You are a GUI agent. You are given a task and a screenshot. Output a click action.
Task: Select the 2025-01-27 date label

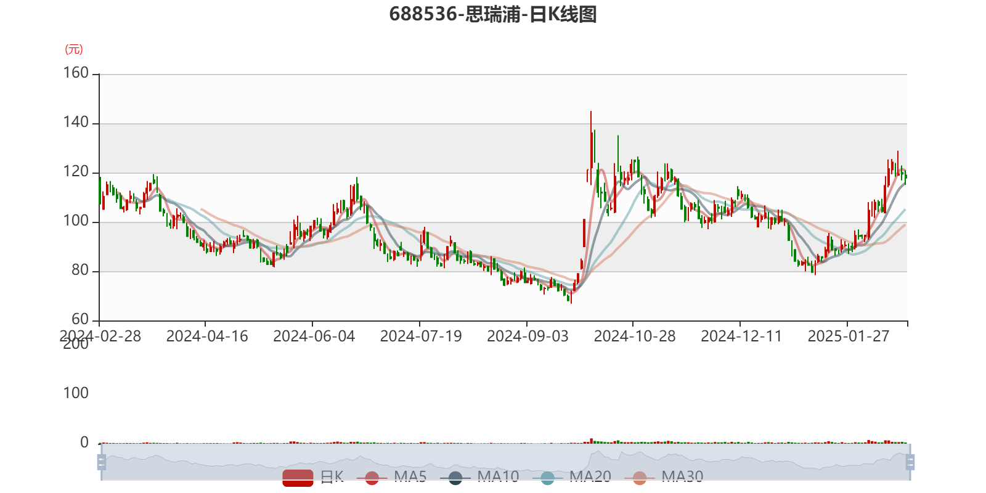849,336
